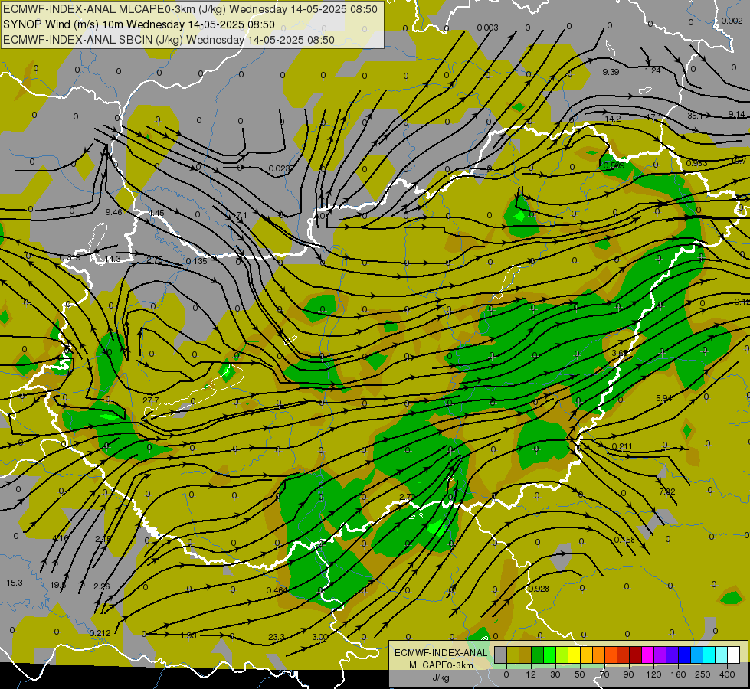Click the white swatch at the legend's end
Screen dimensions: 750x689
[x=734, y=655]
